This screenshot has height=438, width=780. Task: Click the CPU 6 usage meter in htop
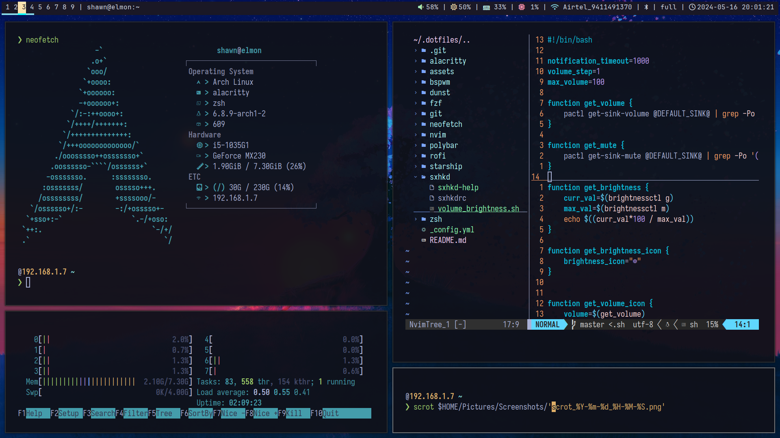(x=284, y=361)
